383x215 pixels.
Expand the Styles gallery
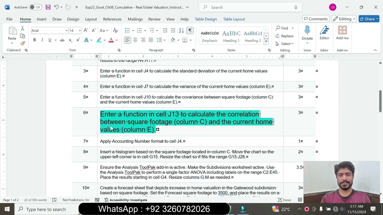[266, 42]
